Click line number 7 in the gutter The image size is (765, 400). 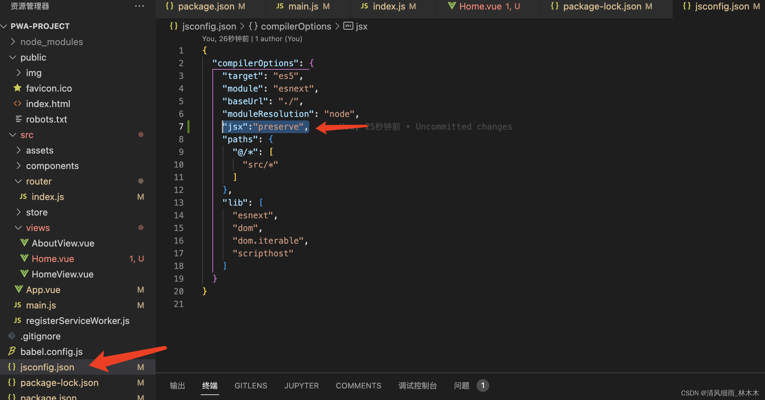pos(181,126)
